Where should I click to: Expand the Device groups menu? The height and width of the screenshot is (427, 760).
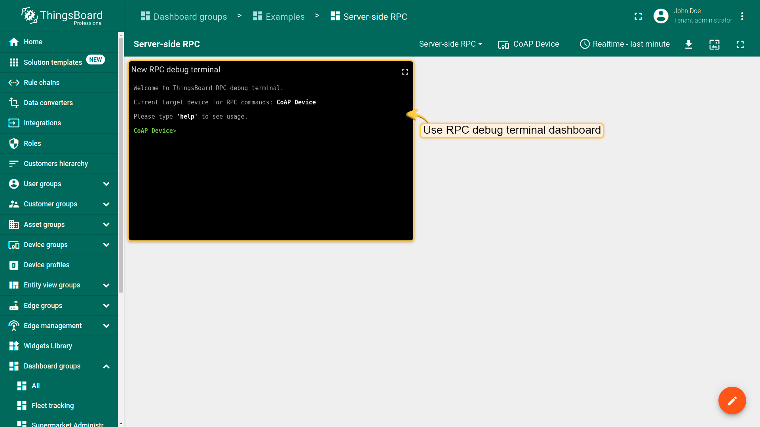(106, 245)
